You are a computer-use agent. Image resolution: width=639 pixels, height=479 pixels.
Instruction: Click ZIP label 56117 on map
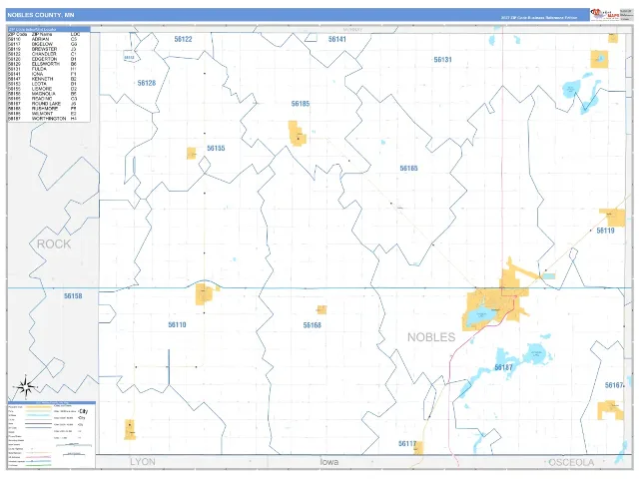(407, 443)
